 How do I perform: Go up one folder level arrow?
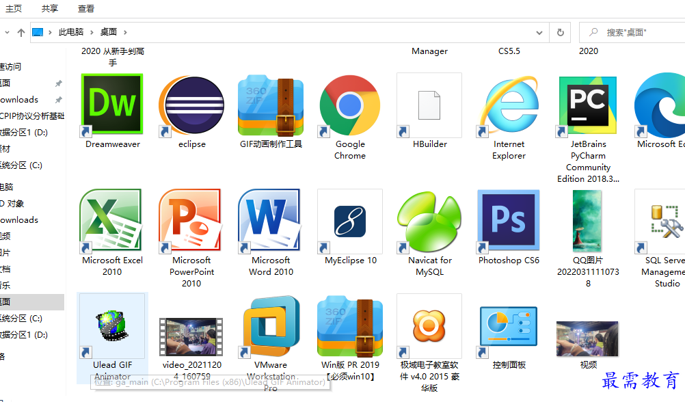point(21,32)
